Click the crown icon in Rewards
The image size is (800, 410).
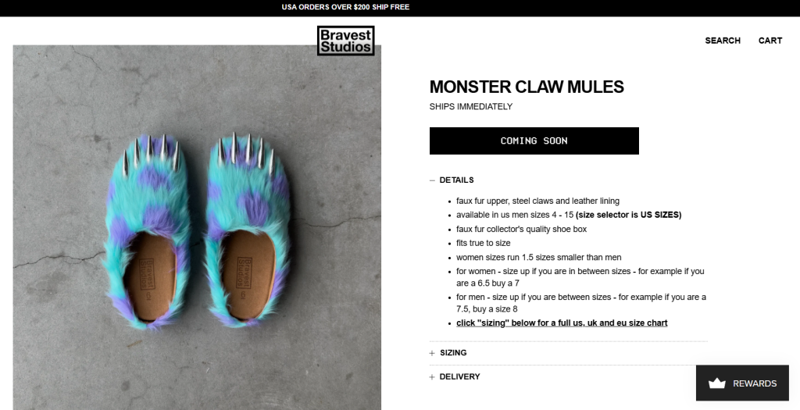717,383
